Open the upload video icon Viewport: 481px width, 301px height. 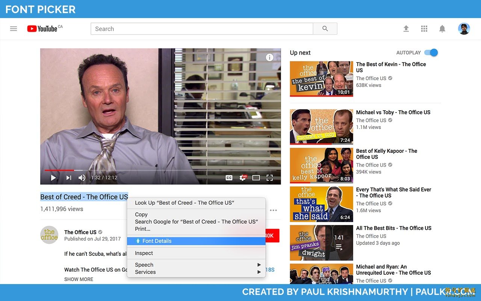click(x=406, y=29)
